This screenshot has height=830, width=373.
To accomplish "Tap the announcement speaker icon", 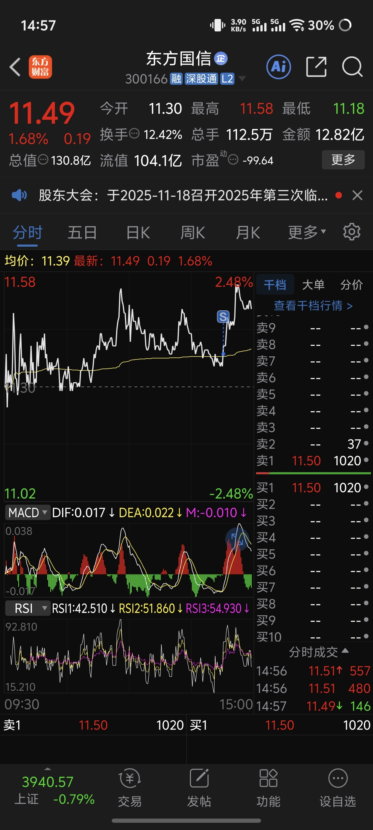I will 19,195.
